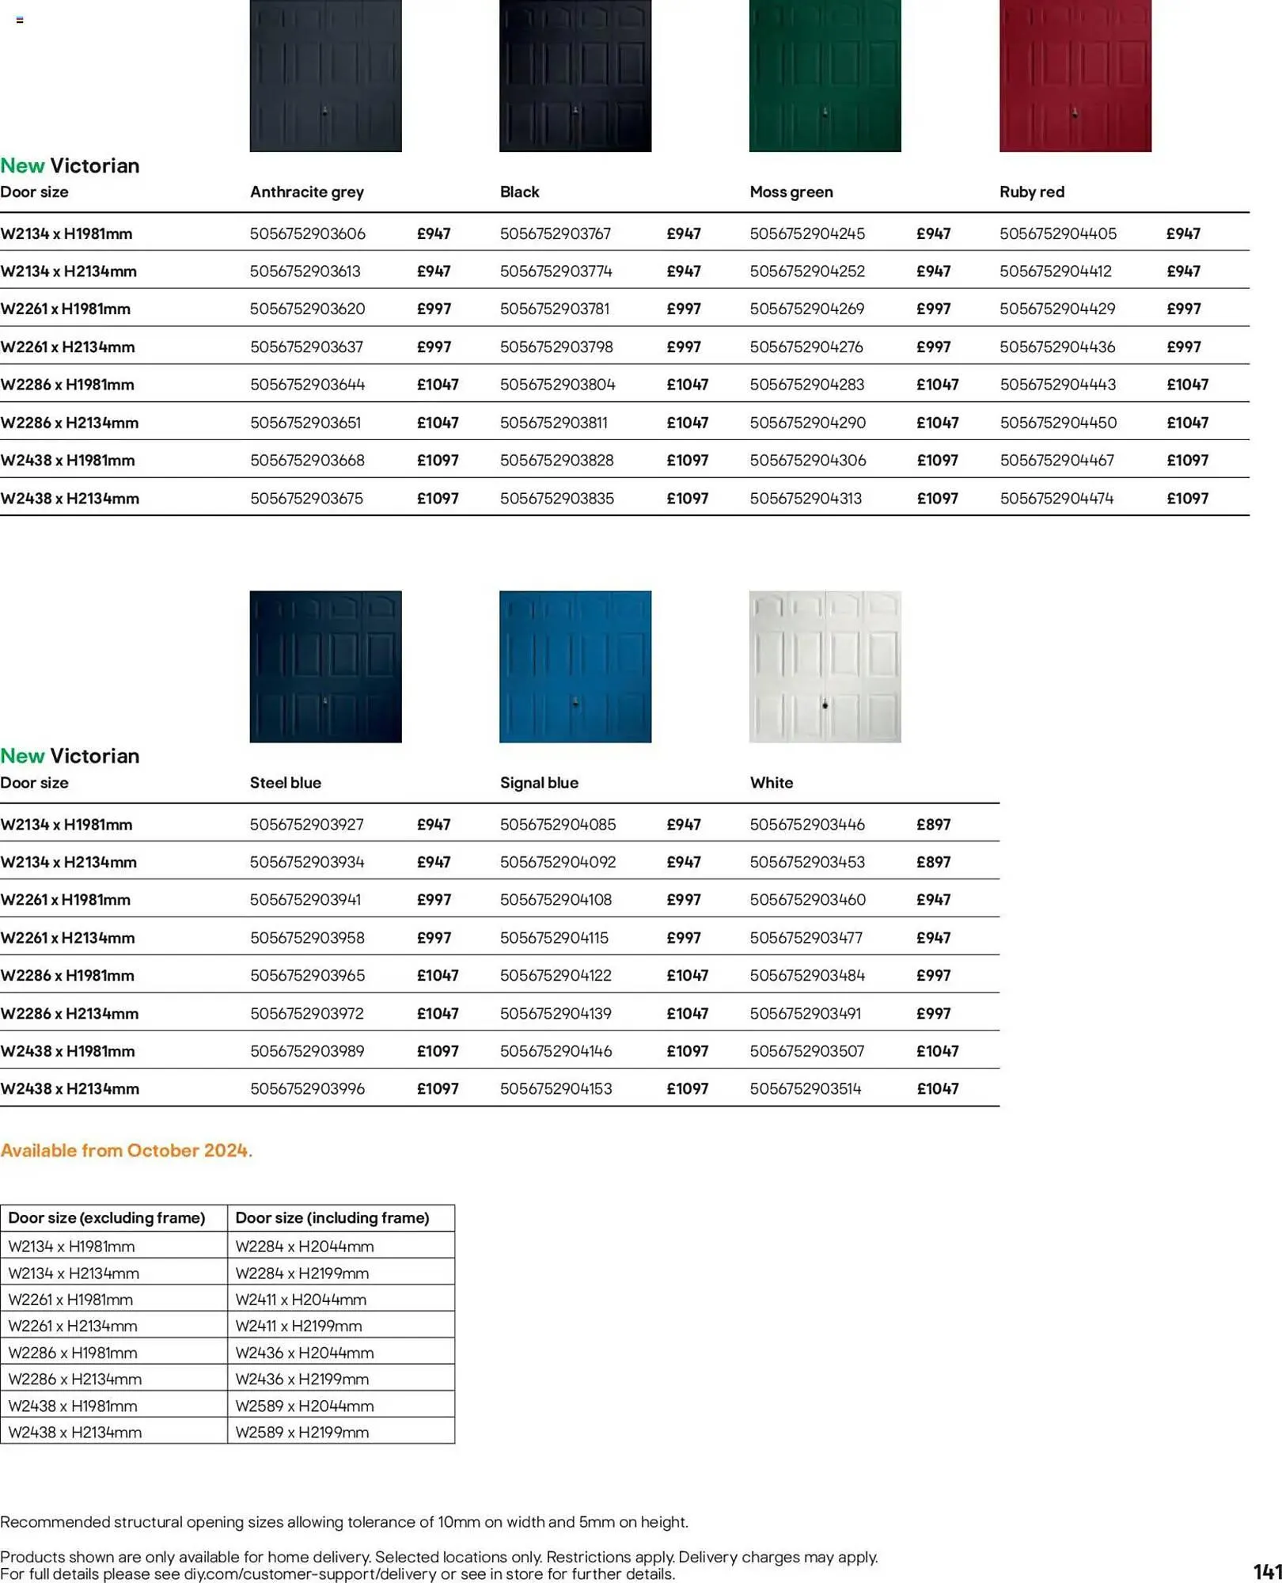
Task: Select the second New Victorian section title
Action: [x=71, y=756]
